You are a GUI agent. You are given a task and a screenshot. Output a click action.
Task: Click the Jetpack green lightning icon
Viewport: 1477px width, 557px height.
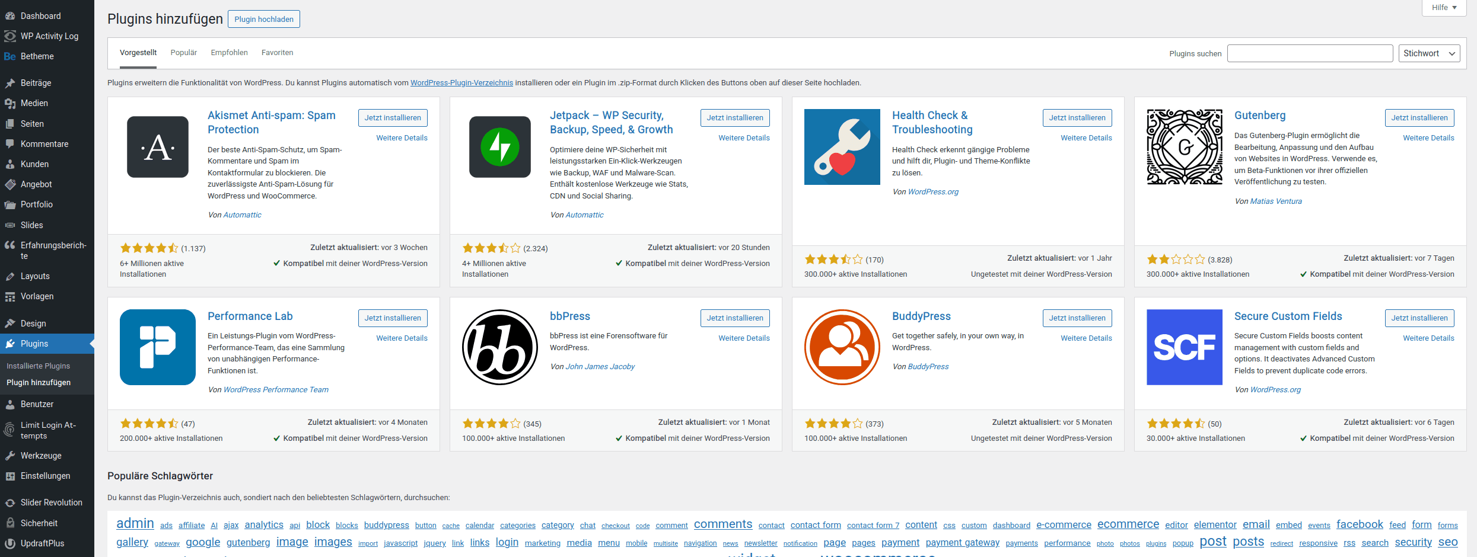point(499,147)
